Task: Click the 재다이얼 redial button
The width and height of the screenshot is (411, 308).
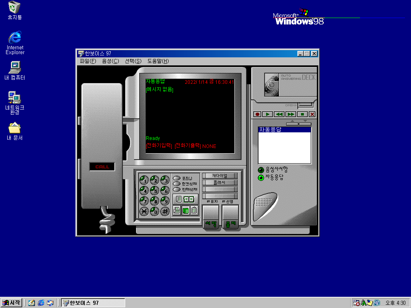Action: [220, 176]
